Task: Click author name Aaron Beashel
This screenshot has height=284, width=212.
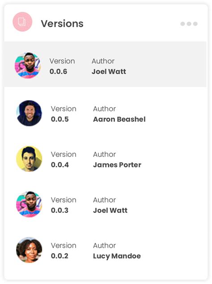Action: 119,119
